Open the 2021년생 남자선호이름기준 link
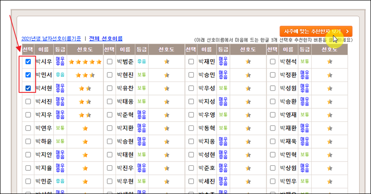 (x=51, y=38)
